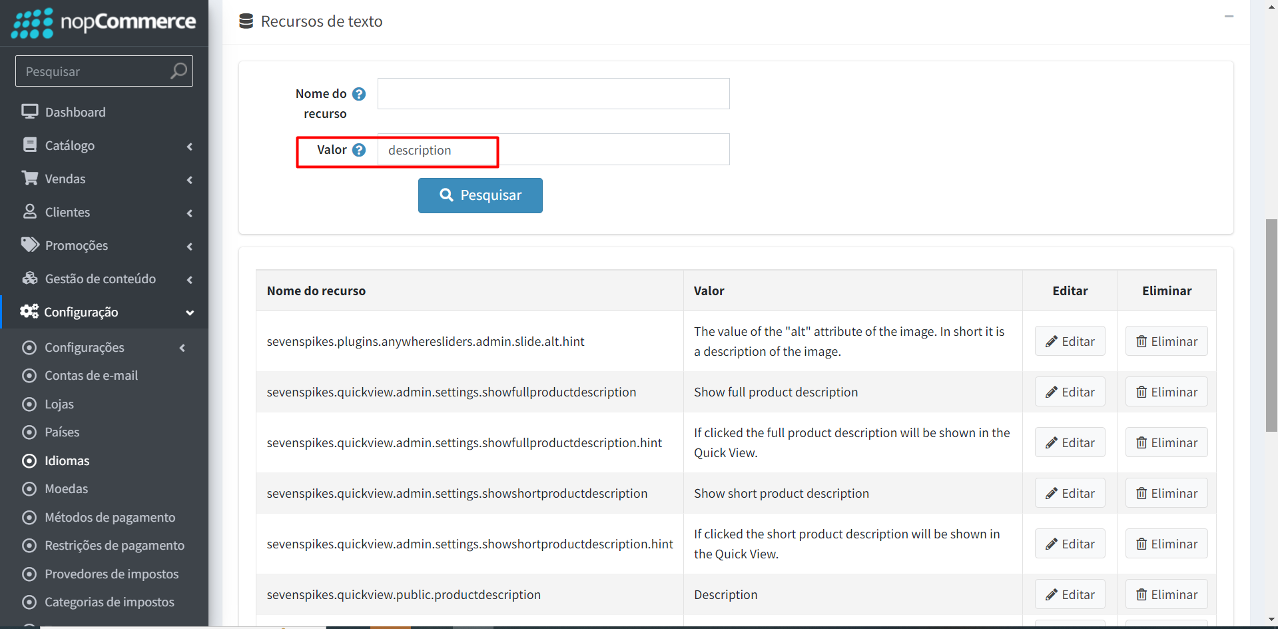Collapse the Configuração section chevron
Screen dimensions: 1278x629
point(190,313)
